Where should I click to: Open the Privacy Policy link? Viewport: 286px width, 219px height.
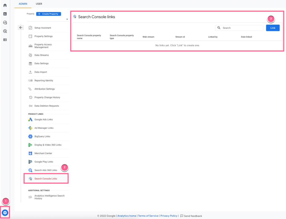click(169, 216)
